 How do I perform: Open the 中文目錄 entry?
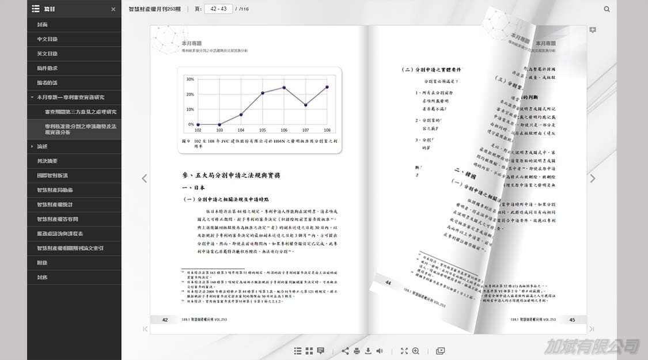pos(74,39)
